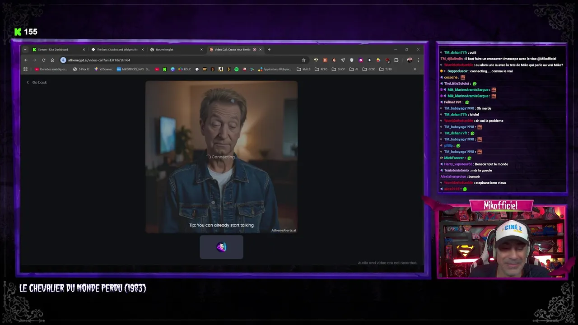578x325 pixels.
Task: Open the Y2Down.cc bookmark
Action: tap(103, 69)
